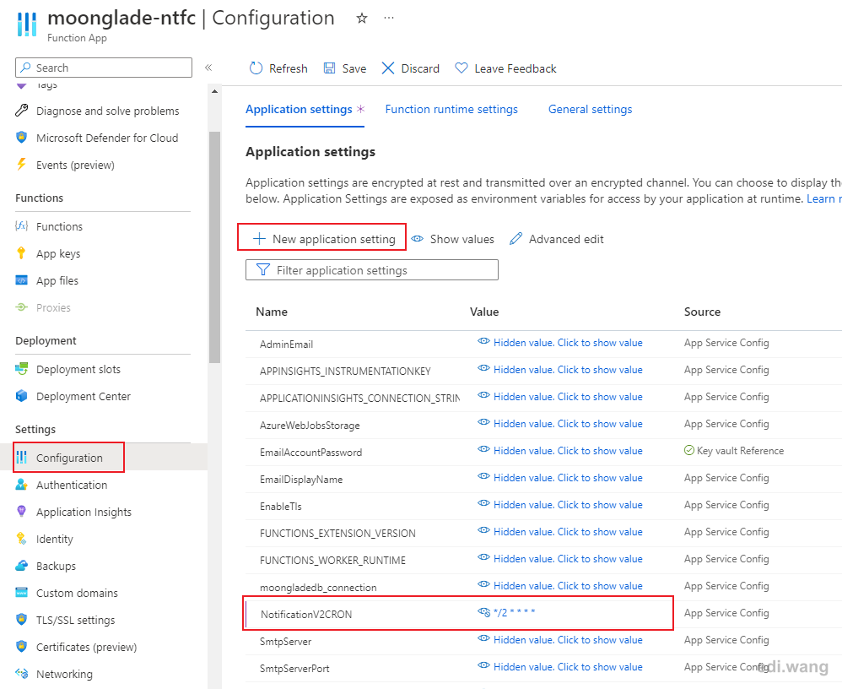
Task: Click the Discard X icon
Action: pyautogui.click(x=388, y=68)
